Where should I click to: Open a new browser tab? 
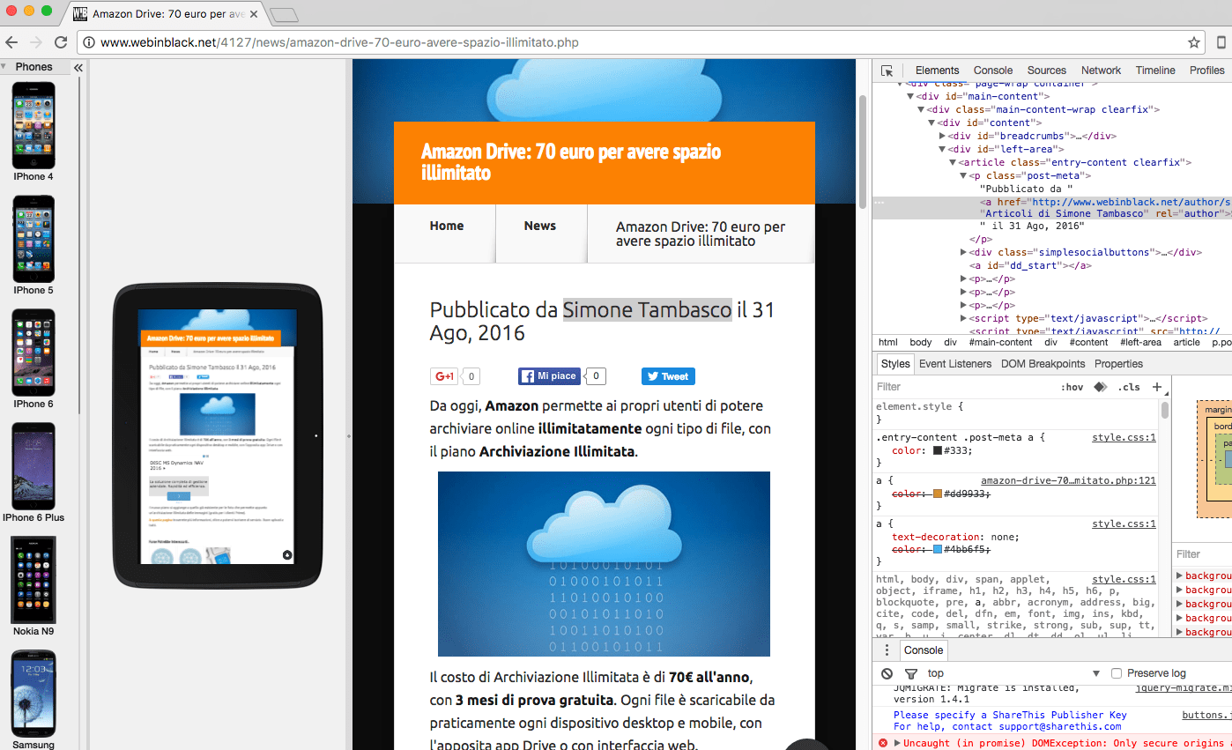point(284,15)
